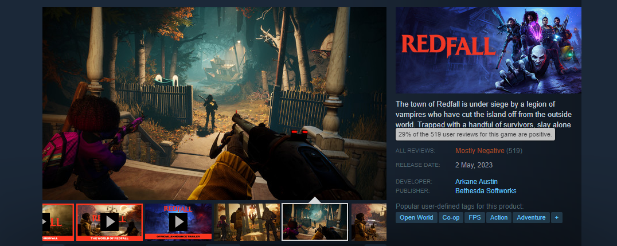Click the main gameplay screenshot

click(214, 103)
